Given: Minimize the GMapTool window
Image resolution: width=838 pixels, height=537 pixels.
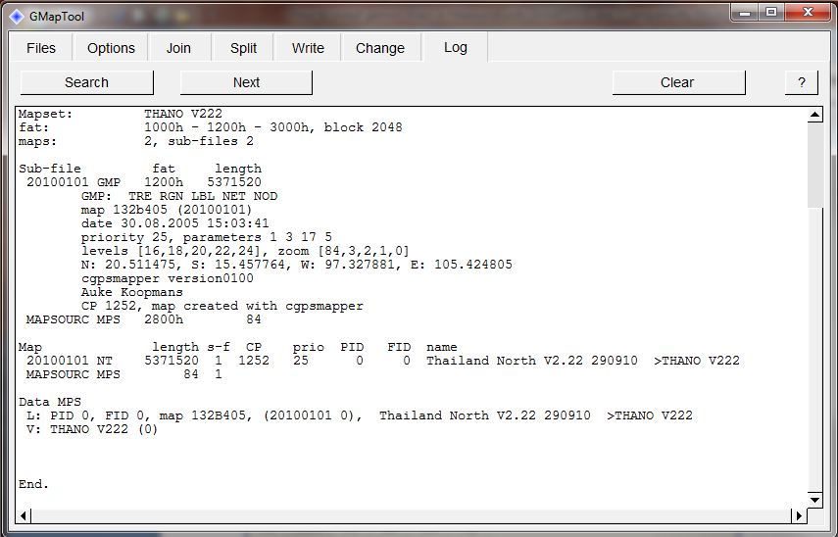Looking at the screenshot, I should (743, 13).
